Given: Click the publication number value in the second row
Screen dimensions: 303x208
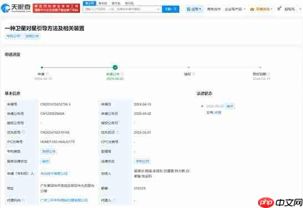Looking at the screenshot, I should [52, 114].
